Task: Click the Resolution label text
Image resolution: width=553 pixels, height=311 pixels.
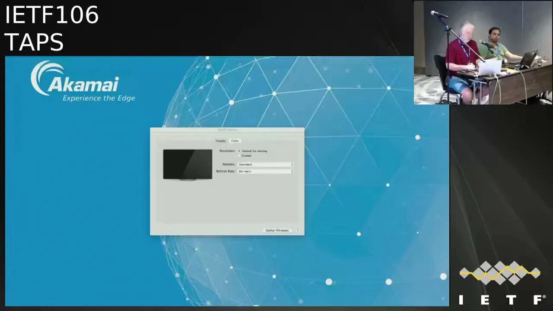Action: click(227, 151)
